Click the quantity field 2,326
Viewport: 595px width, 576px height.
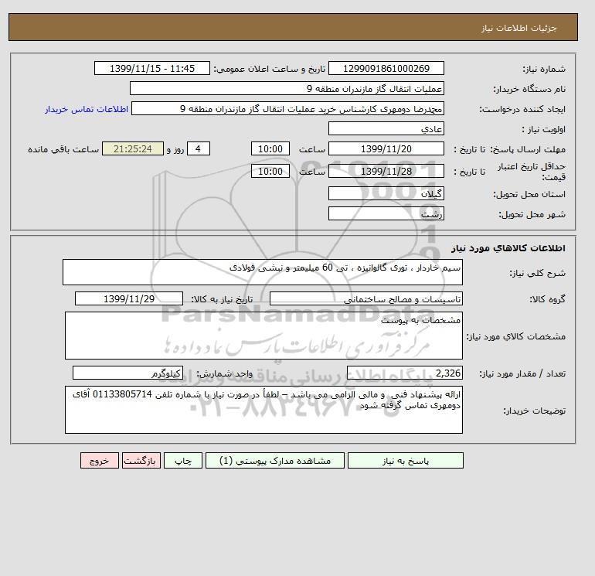point(405,373)
